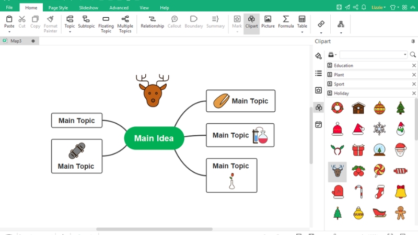Pin the Clipart panel

(x=413, y=41)
